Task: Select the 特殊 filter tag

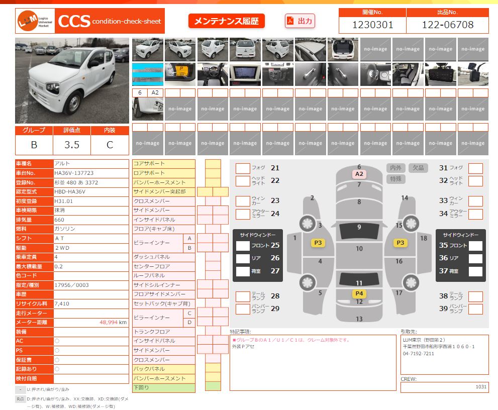Action: pyautogui.click(x=395, y=179)
